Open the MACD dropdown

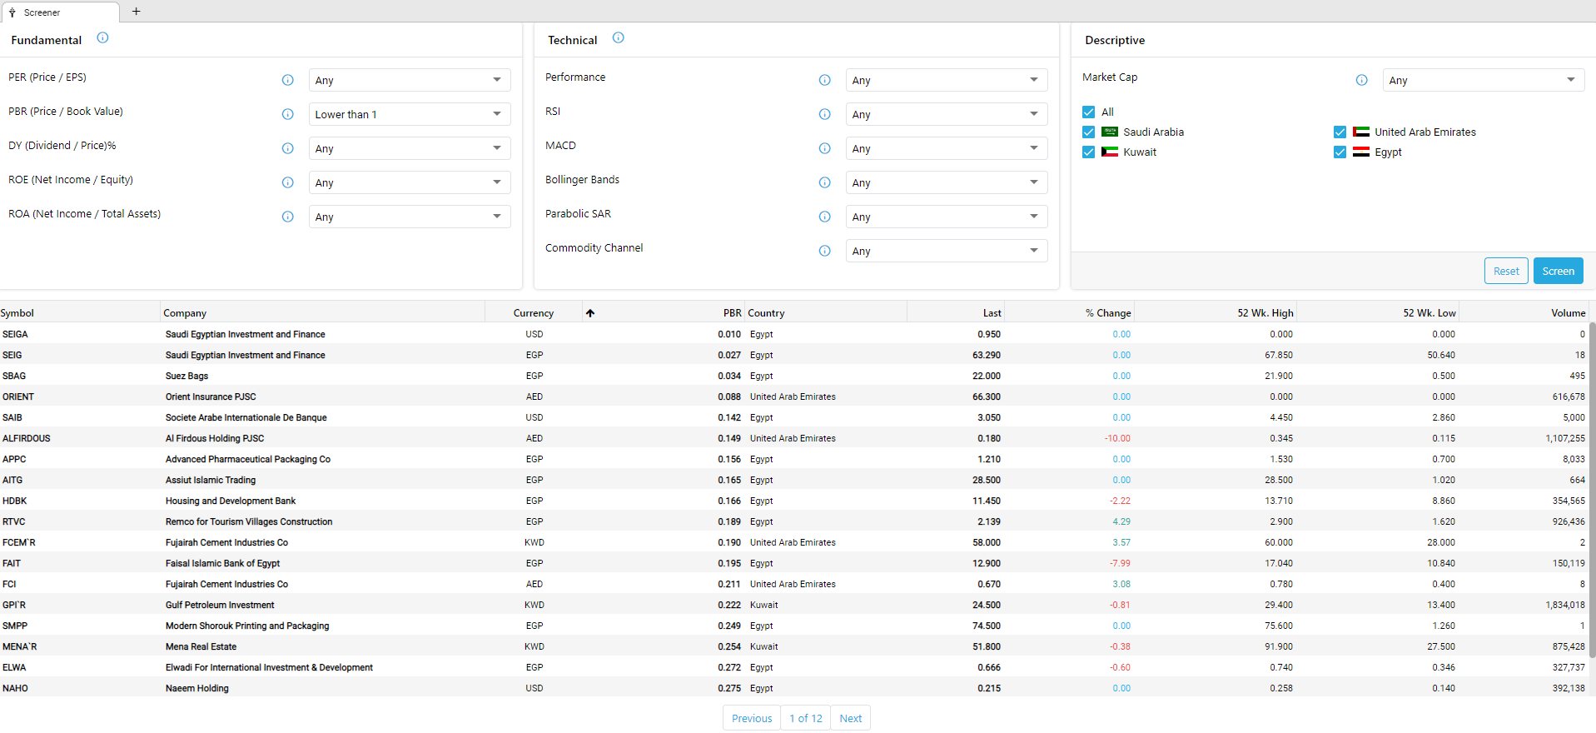point(946,148)
